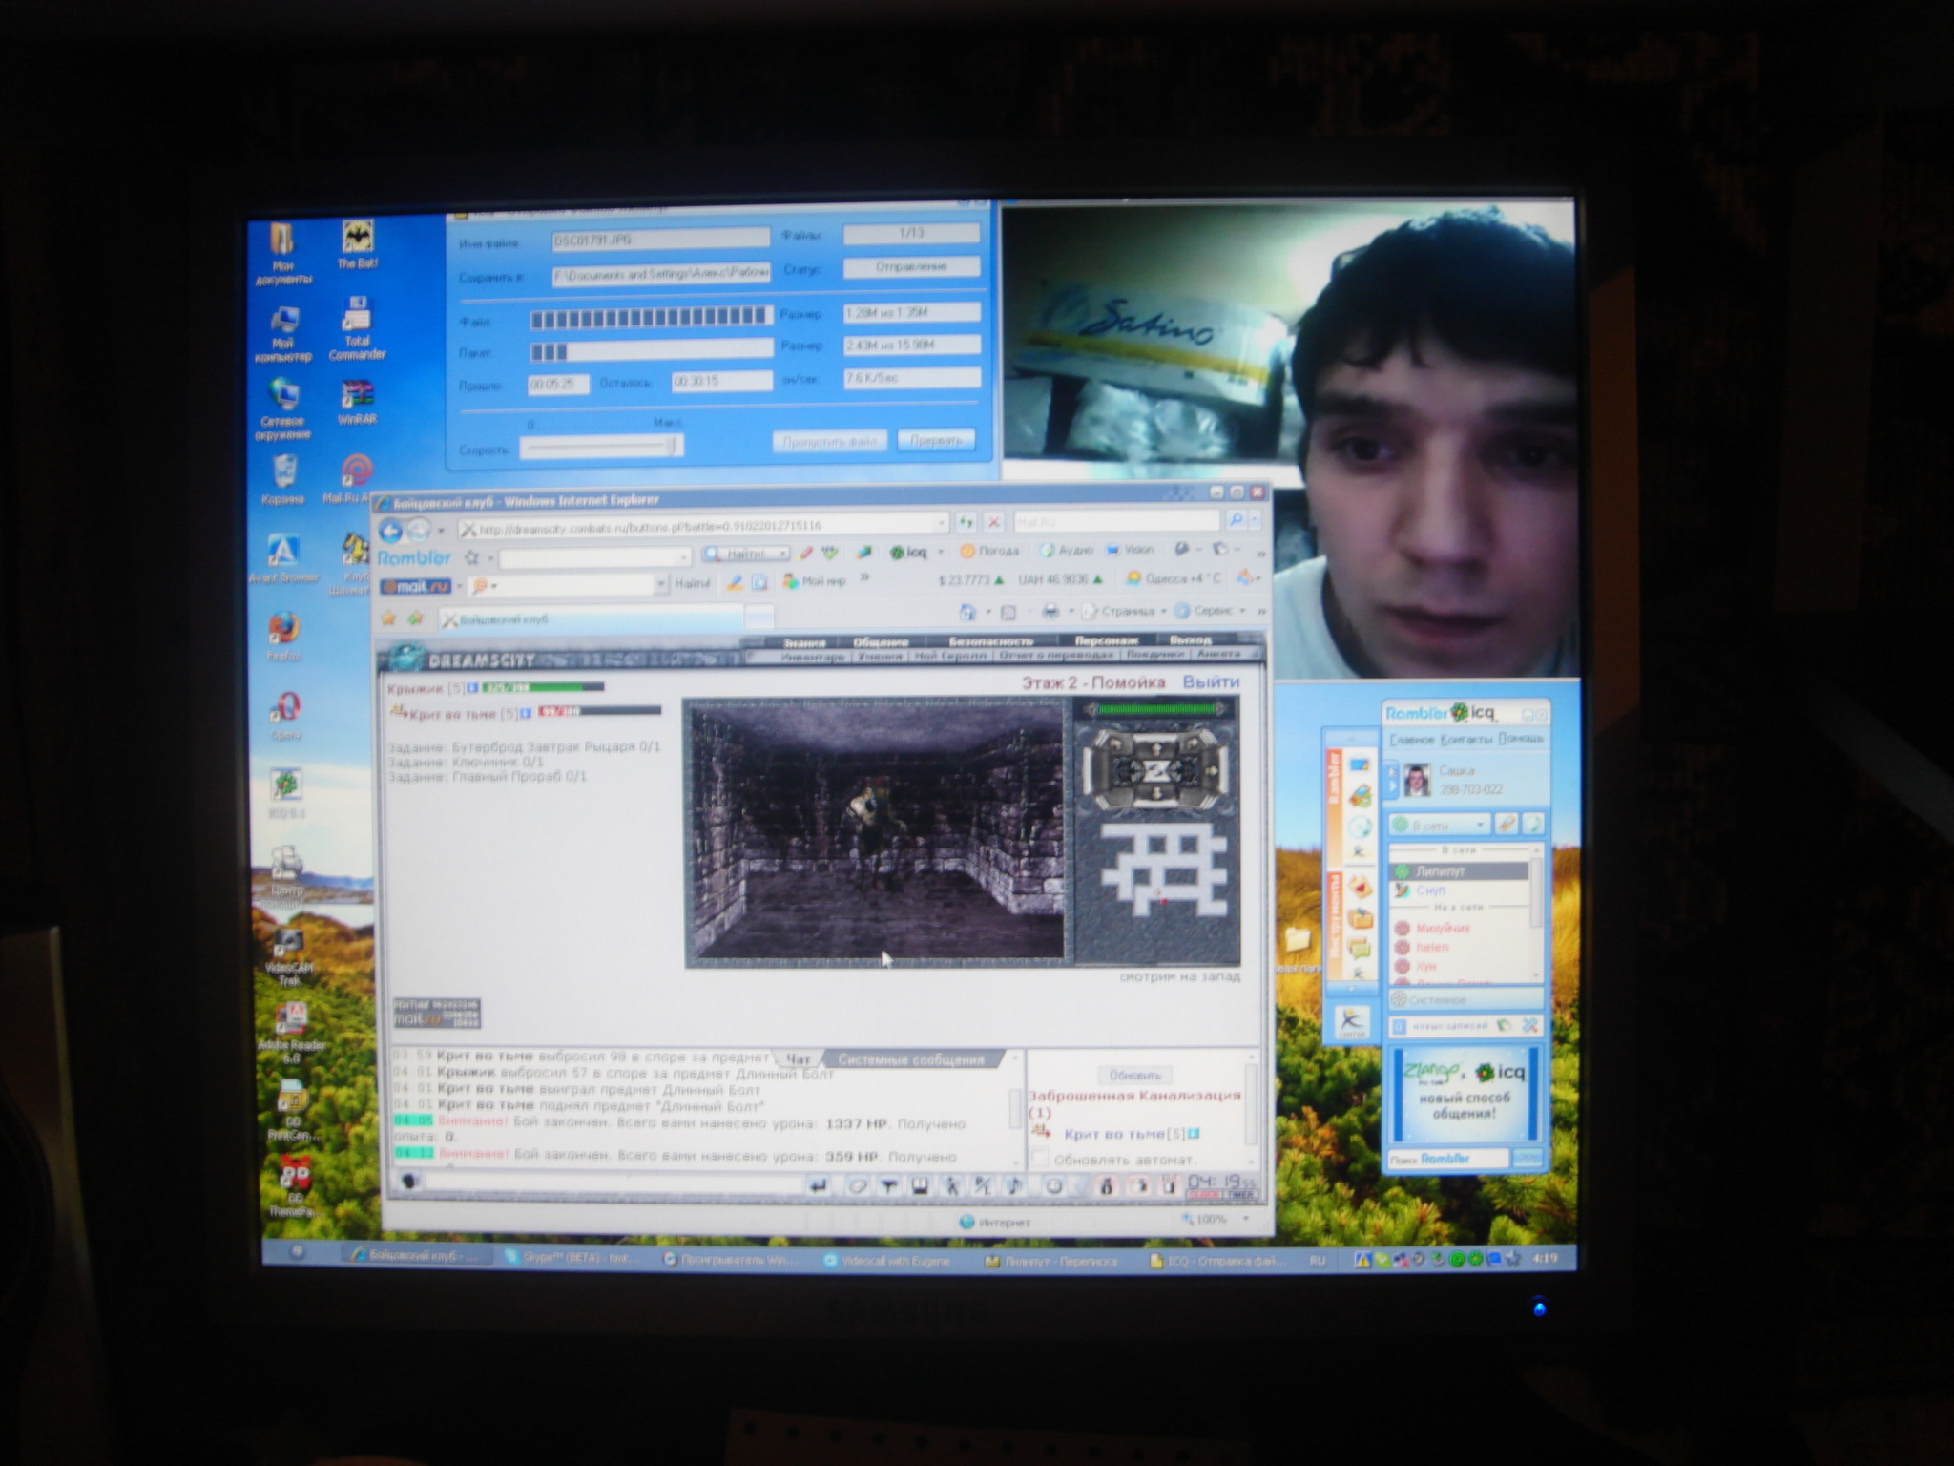Open the Безопасность game menu
Image resolution: width=1954 pixels, height=1466 pixels.
pos(991,640)
